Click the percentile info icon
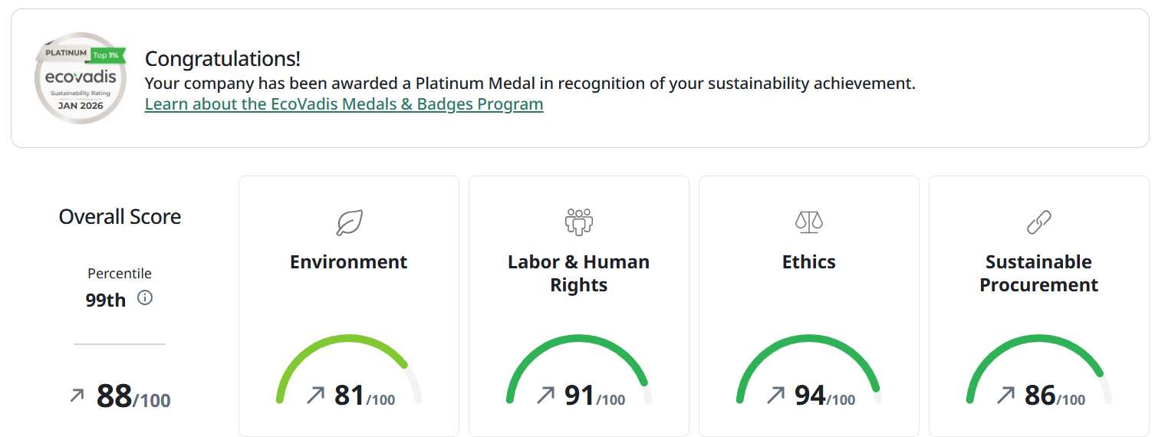Viewport: 1155px width, 437px height. pyautogui.click(x=145, y=298)
